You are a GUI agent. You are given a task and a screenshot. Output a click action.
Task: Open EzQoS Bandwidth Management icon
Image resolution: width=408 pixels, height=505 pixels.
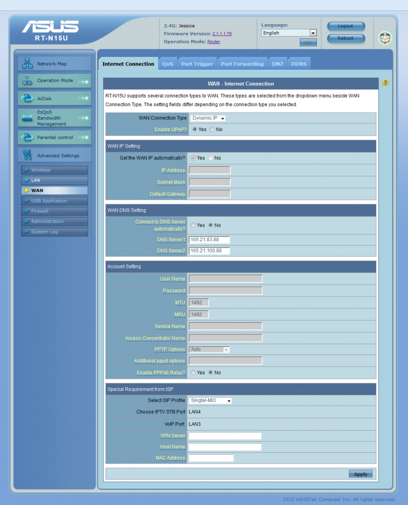(28, 118)
